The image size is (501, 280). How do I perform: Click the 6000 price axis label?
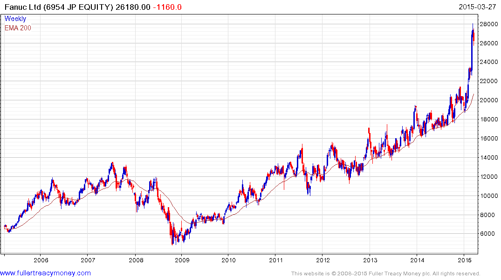[487, 234]
